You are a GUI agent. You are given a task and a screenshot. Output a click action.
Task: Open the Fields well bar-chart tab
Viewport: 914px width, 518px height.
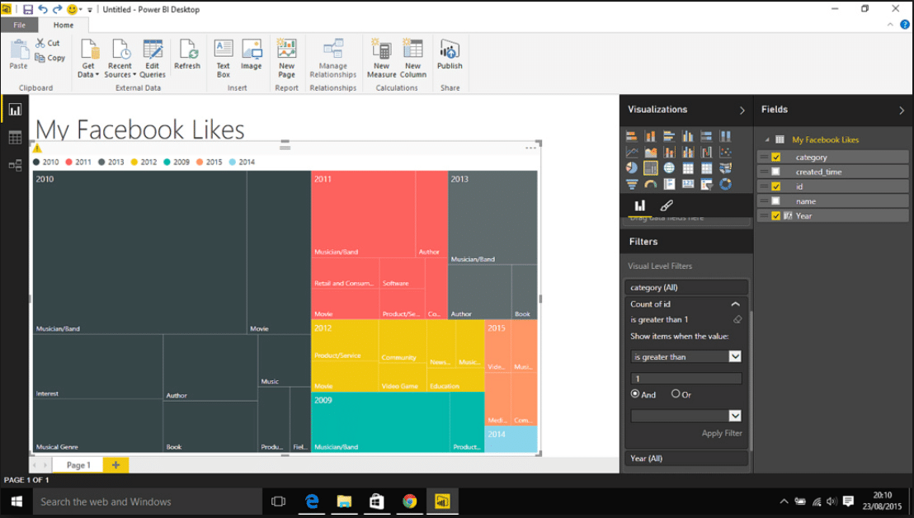click(x=640, y=205)
